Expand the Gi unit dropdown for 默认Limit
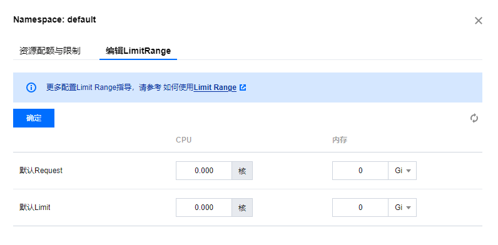The width and height of the screenshot is (498, 245). [402, 207]
